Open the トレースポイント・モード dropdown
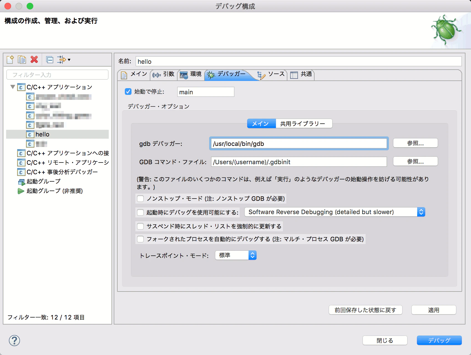The height and width of the screenshot is (355, 471). 236,255
